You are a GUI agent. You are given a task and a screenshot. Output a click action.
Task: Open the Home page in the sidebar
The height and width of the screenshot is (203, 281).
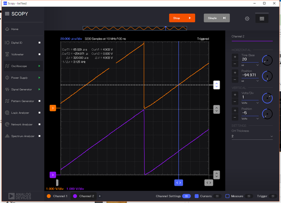click(x=15, y=29)
